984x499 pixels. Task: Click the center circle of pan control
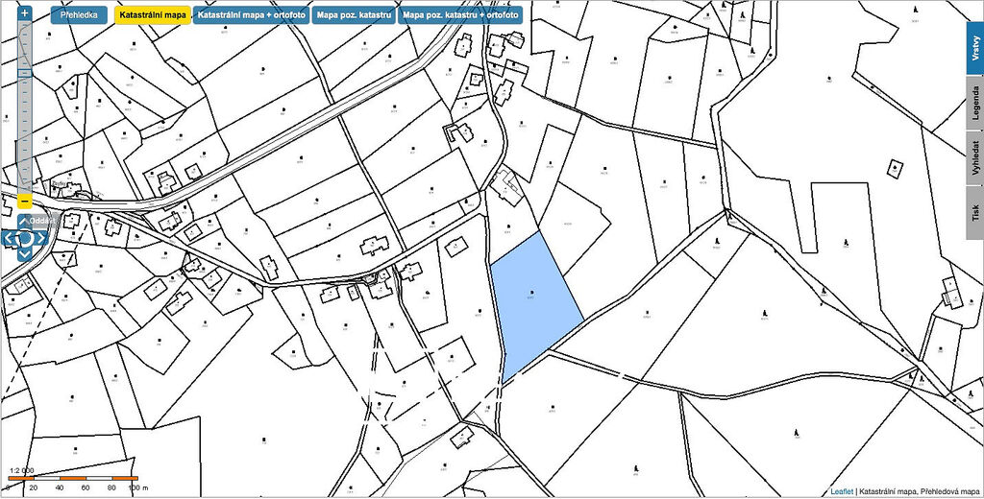point(25,238)
